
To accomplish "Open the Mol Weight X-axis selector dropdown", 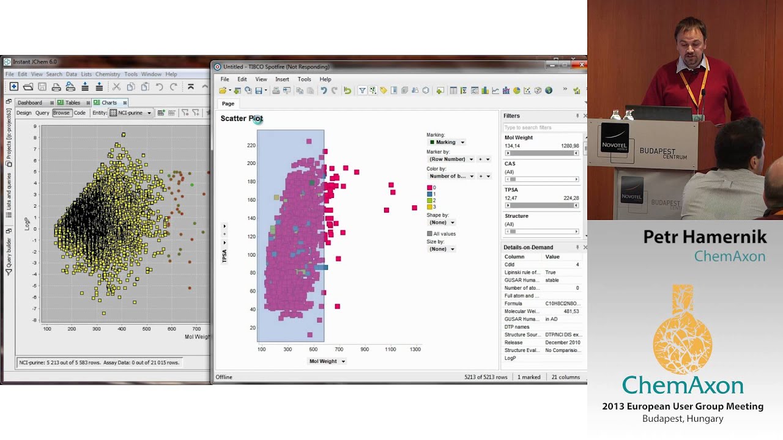I will (x=327, y=361).
